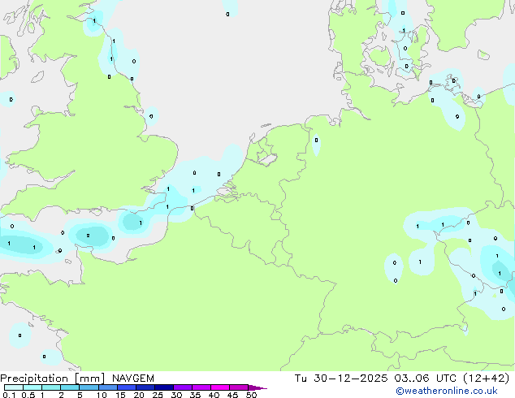The image size is (515, 398).
Task: Click the legend label '50'
Action: tap(251, 395)
